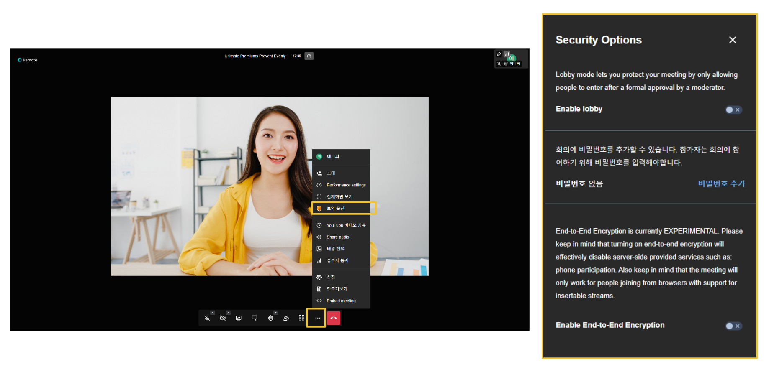Open the more actions menu
Screen dimensions: 769x367
click(x=318, y=318)
